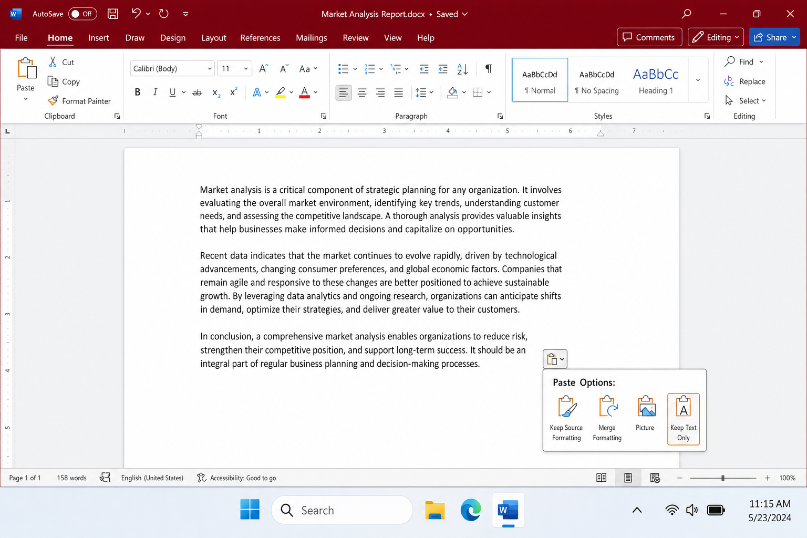Screen dimensions: 807x538
Task: Open the Editing mode dropdown
Action: click(716, 37)
